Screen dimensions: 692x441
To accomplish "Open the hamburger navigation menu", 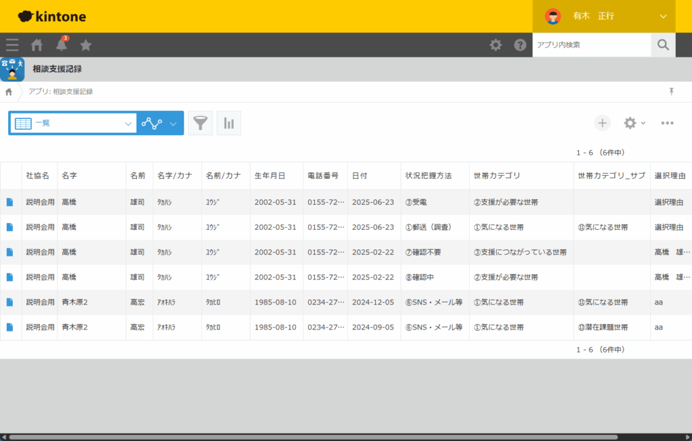I will pyautogui.click(x=12, y=45).
